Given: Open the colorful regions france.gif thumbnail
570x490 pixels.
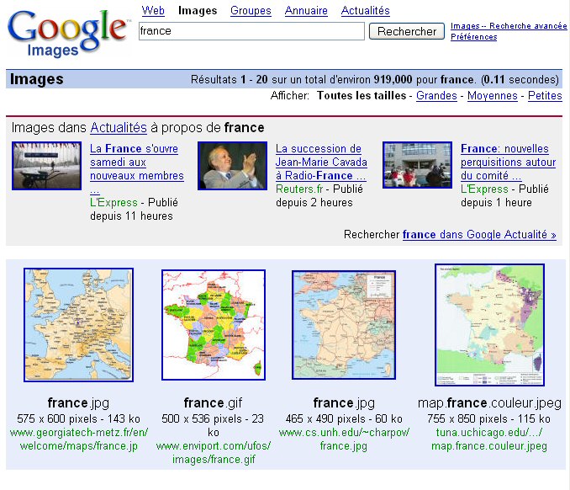Looking at the screenshot, I should pos(214,325).
